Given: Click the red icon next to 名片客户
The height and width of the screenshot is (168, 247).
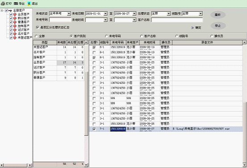Looking at the screenshot, I should point(15,34).
